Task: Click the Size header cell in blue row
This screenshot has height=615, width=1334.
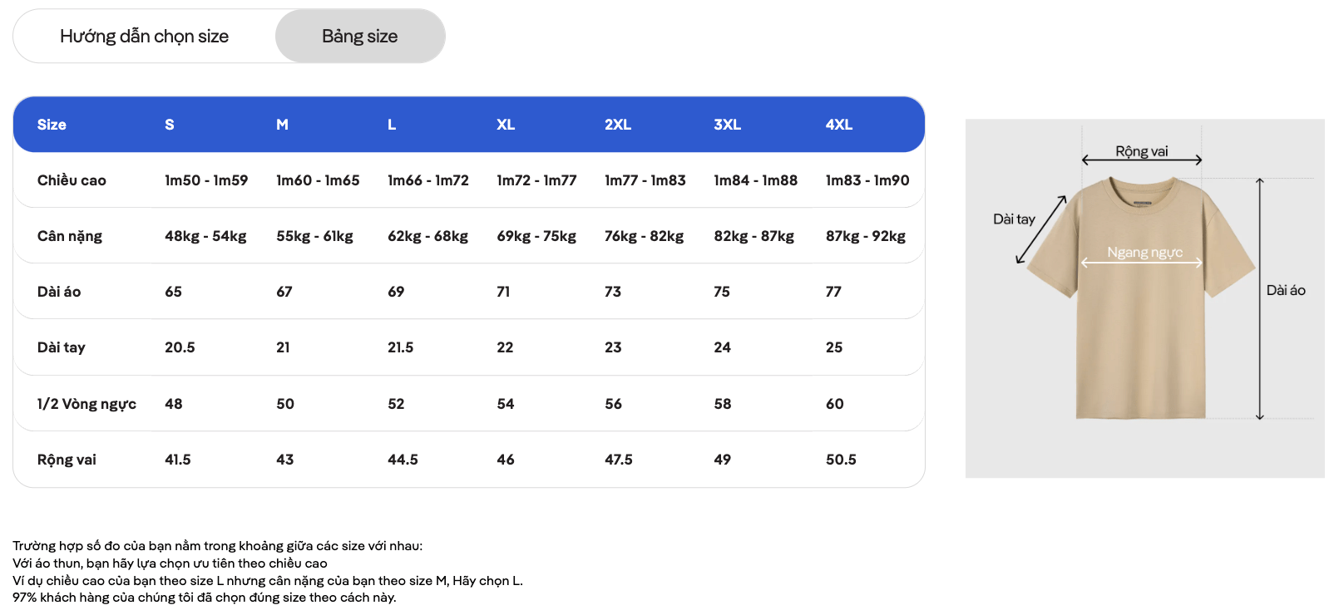Action: [52, 125]
